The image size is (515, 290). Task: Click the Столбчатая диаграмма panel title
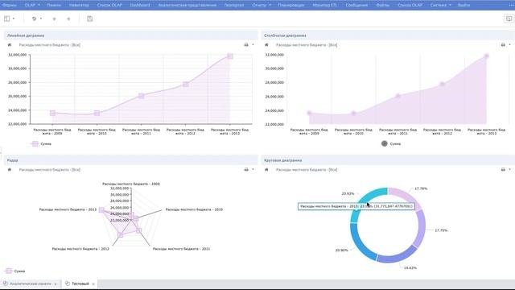pos(285,35)
